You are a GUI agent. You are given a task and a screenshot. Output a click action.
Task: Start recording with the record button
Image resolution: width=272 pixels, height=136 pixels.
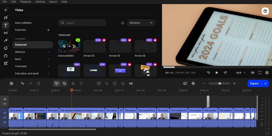(11, 83)
